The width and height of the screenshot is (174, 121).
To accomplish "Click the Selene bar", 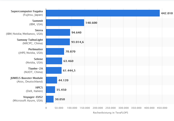I will point(54,61).
